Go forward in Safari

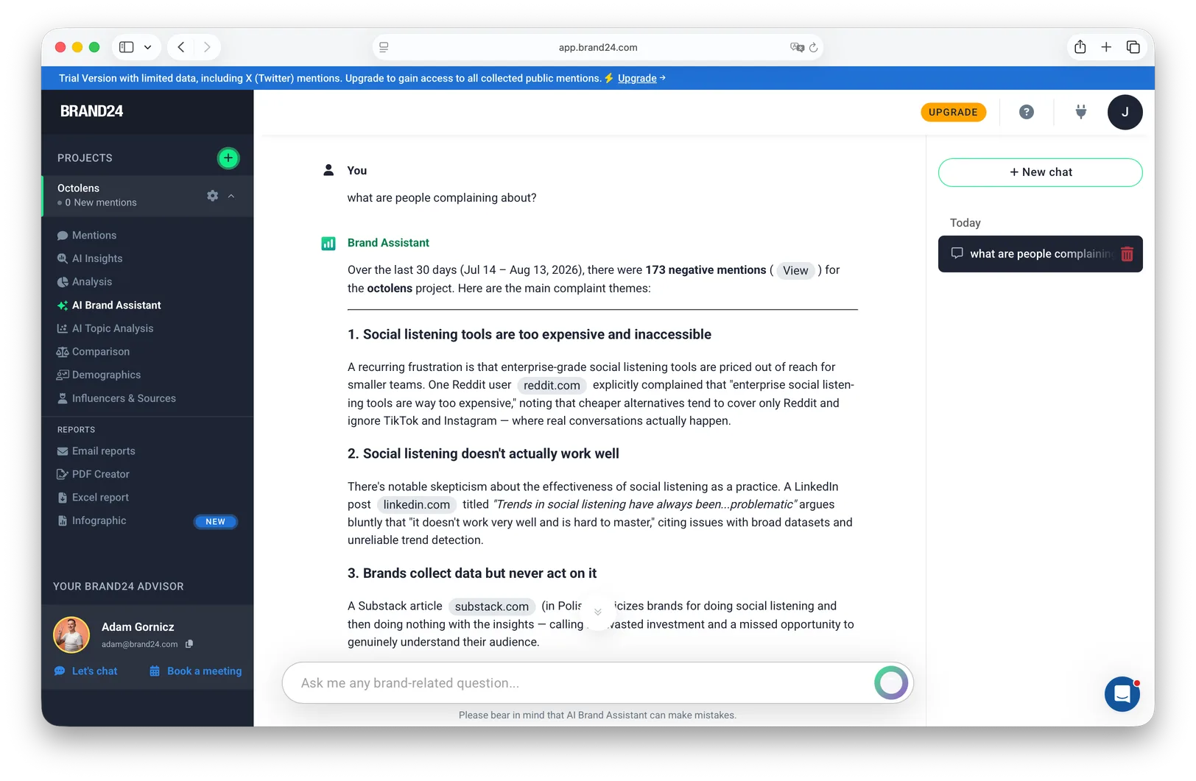click(207, 47)
